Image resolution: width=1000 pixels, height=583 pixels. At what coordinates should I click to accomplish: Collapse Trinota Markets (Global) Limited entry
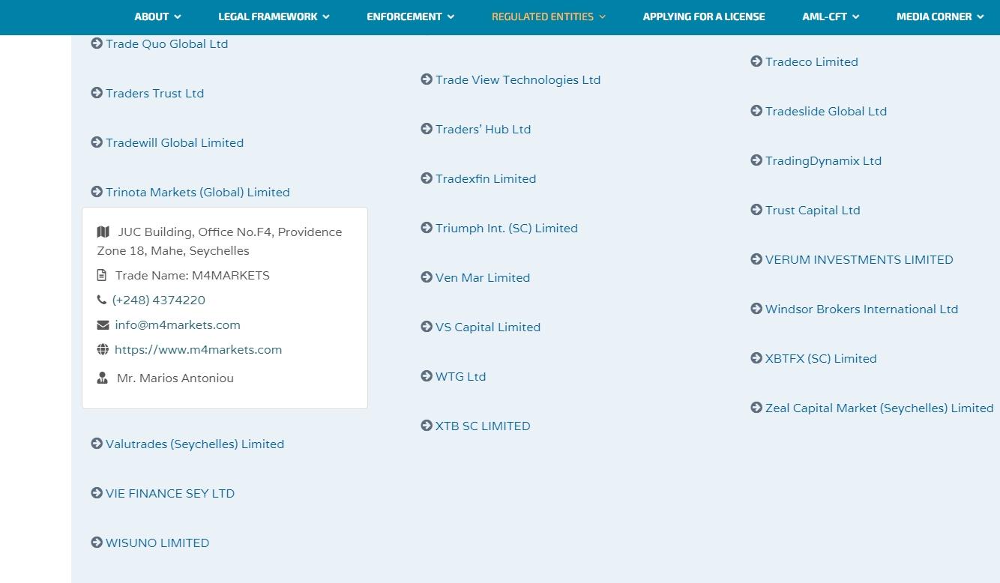coord(197,192)
